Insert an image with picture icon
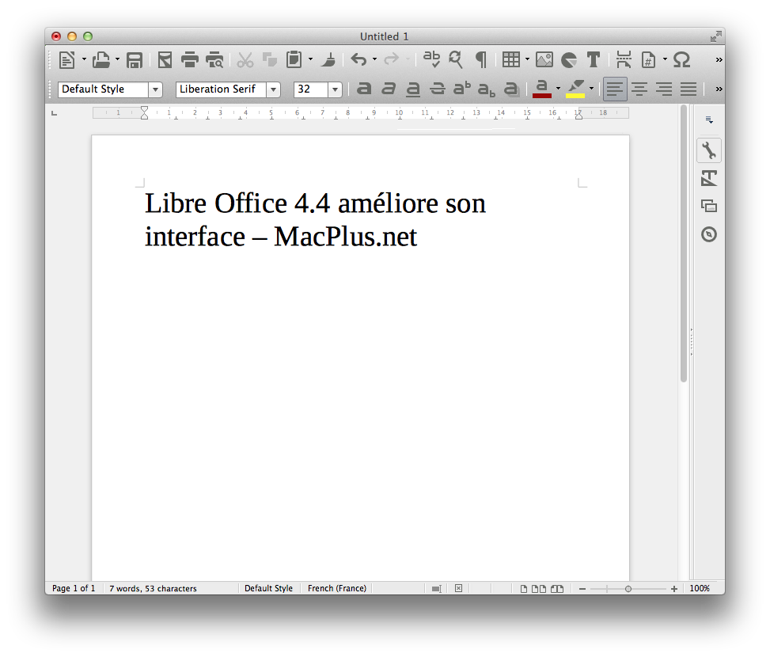This screenshot has width=770, height=657. click(x=544, y=60)
